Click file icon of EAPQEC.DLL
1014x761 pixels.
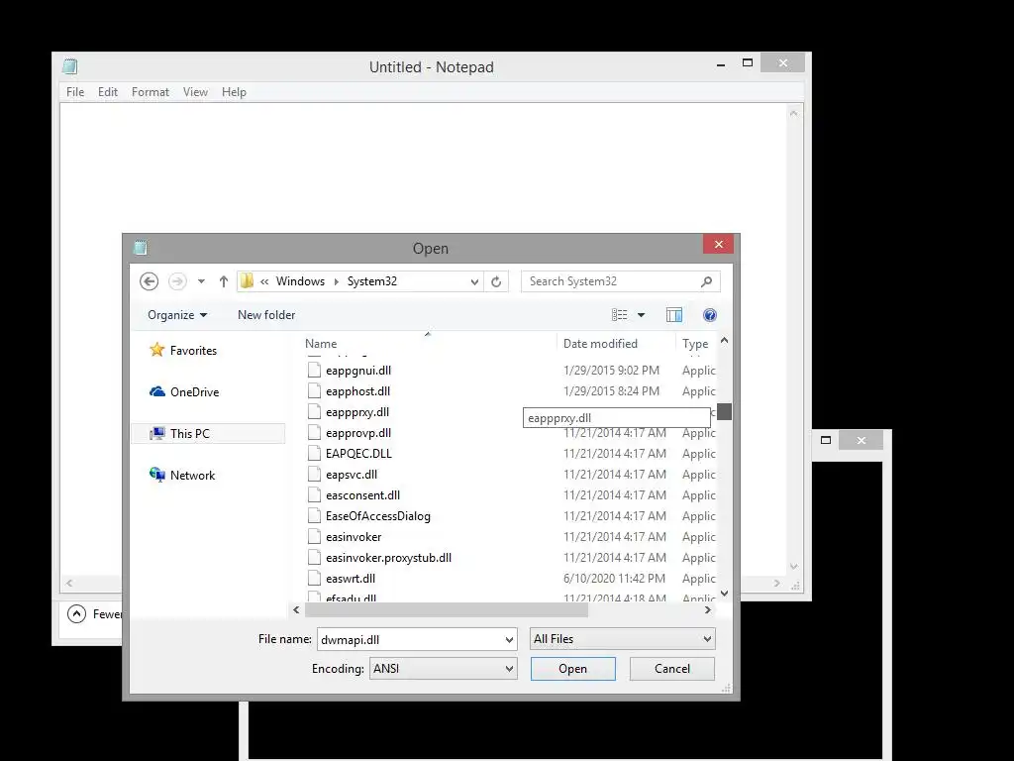[x=314, y=453]
